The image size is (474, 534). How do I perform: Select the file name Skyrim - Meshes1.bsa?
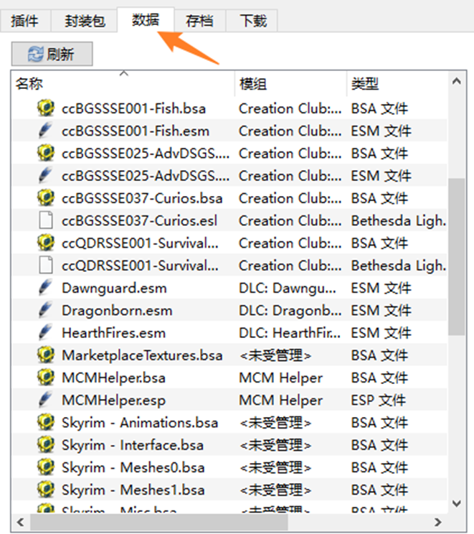[x=133, y=491]
